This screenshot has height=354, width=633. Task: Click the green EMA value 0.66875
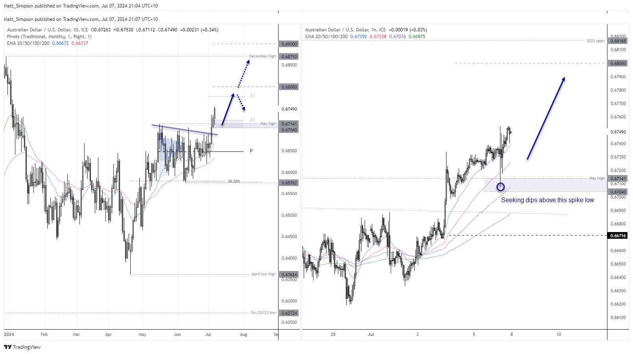pos(417,37)
